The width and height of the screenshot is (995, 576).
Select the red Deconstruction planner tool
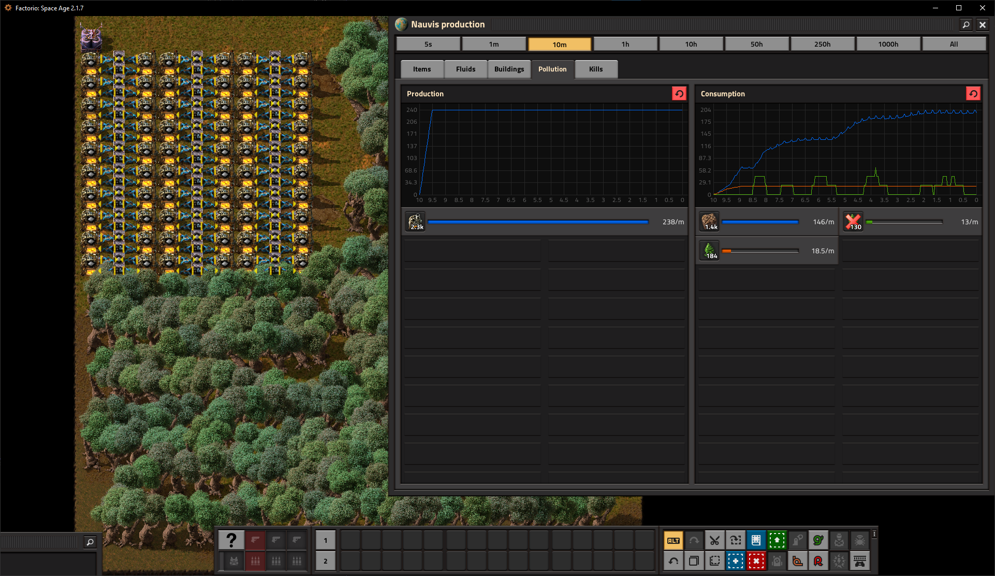pos(756,561)
